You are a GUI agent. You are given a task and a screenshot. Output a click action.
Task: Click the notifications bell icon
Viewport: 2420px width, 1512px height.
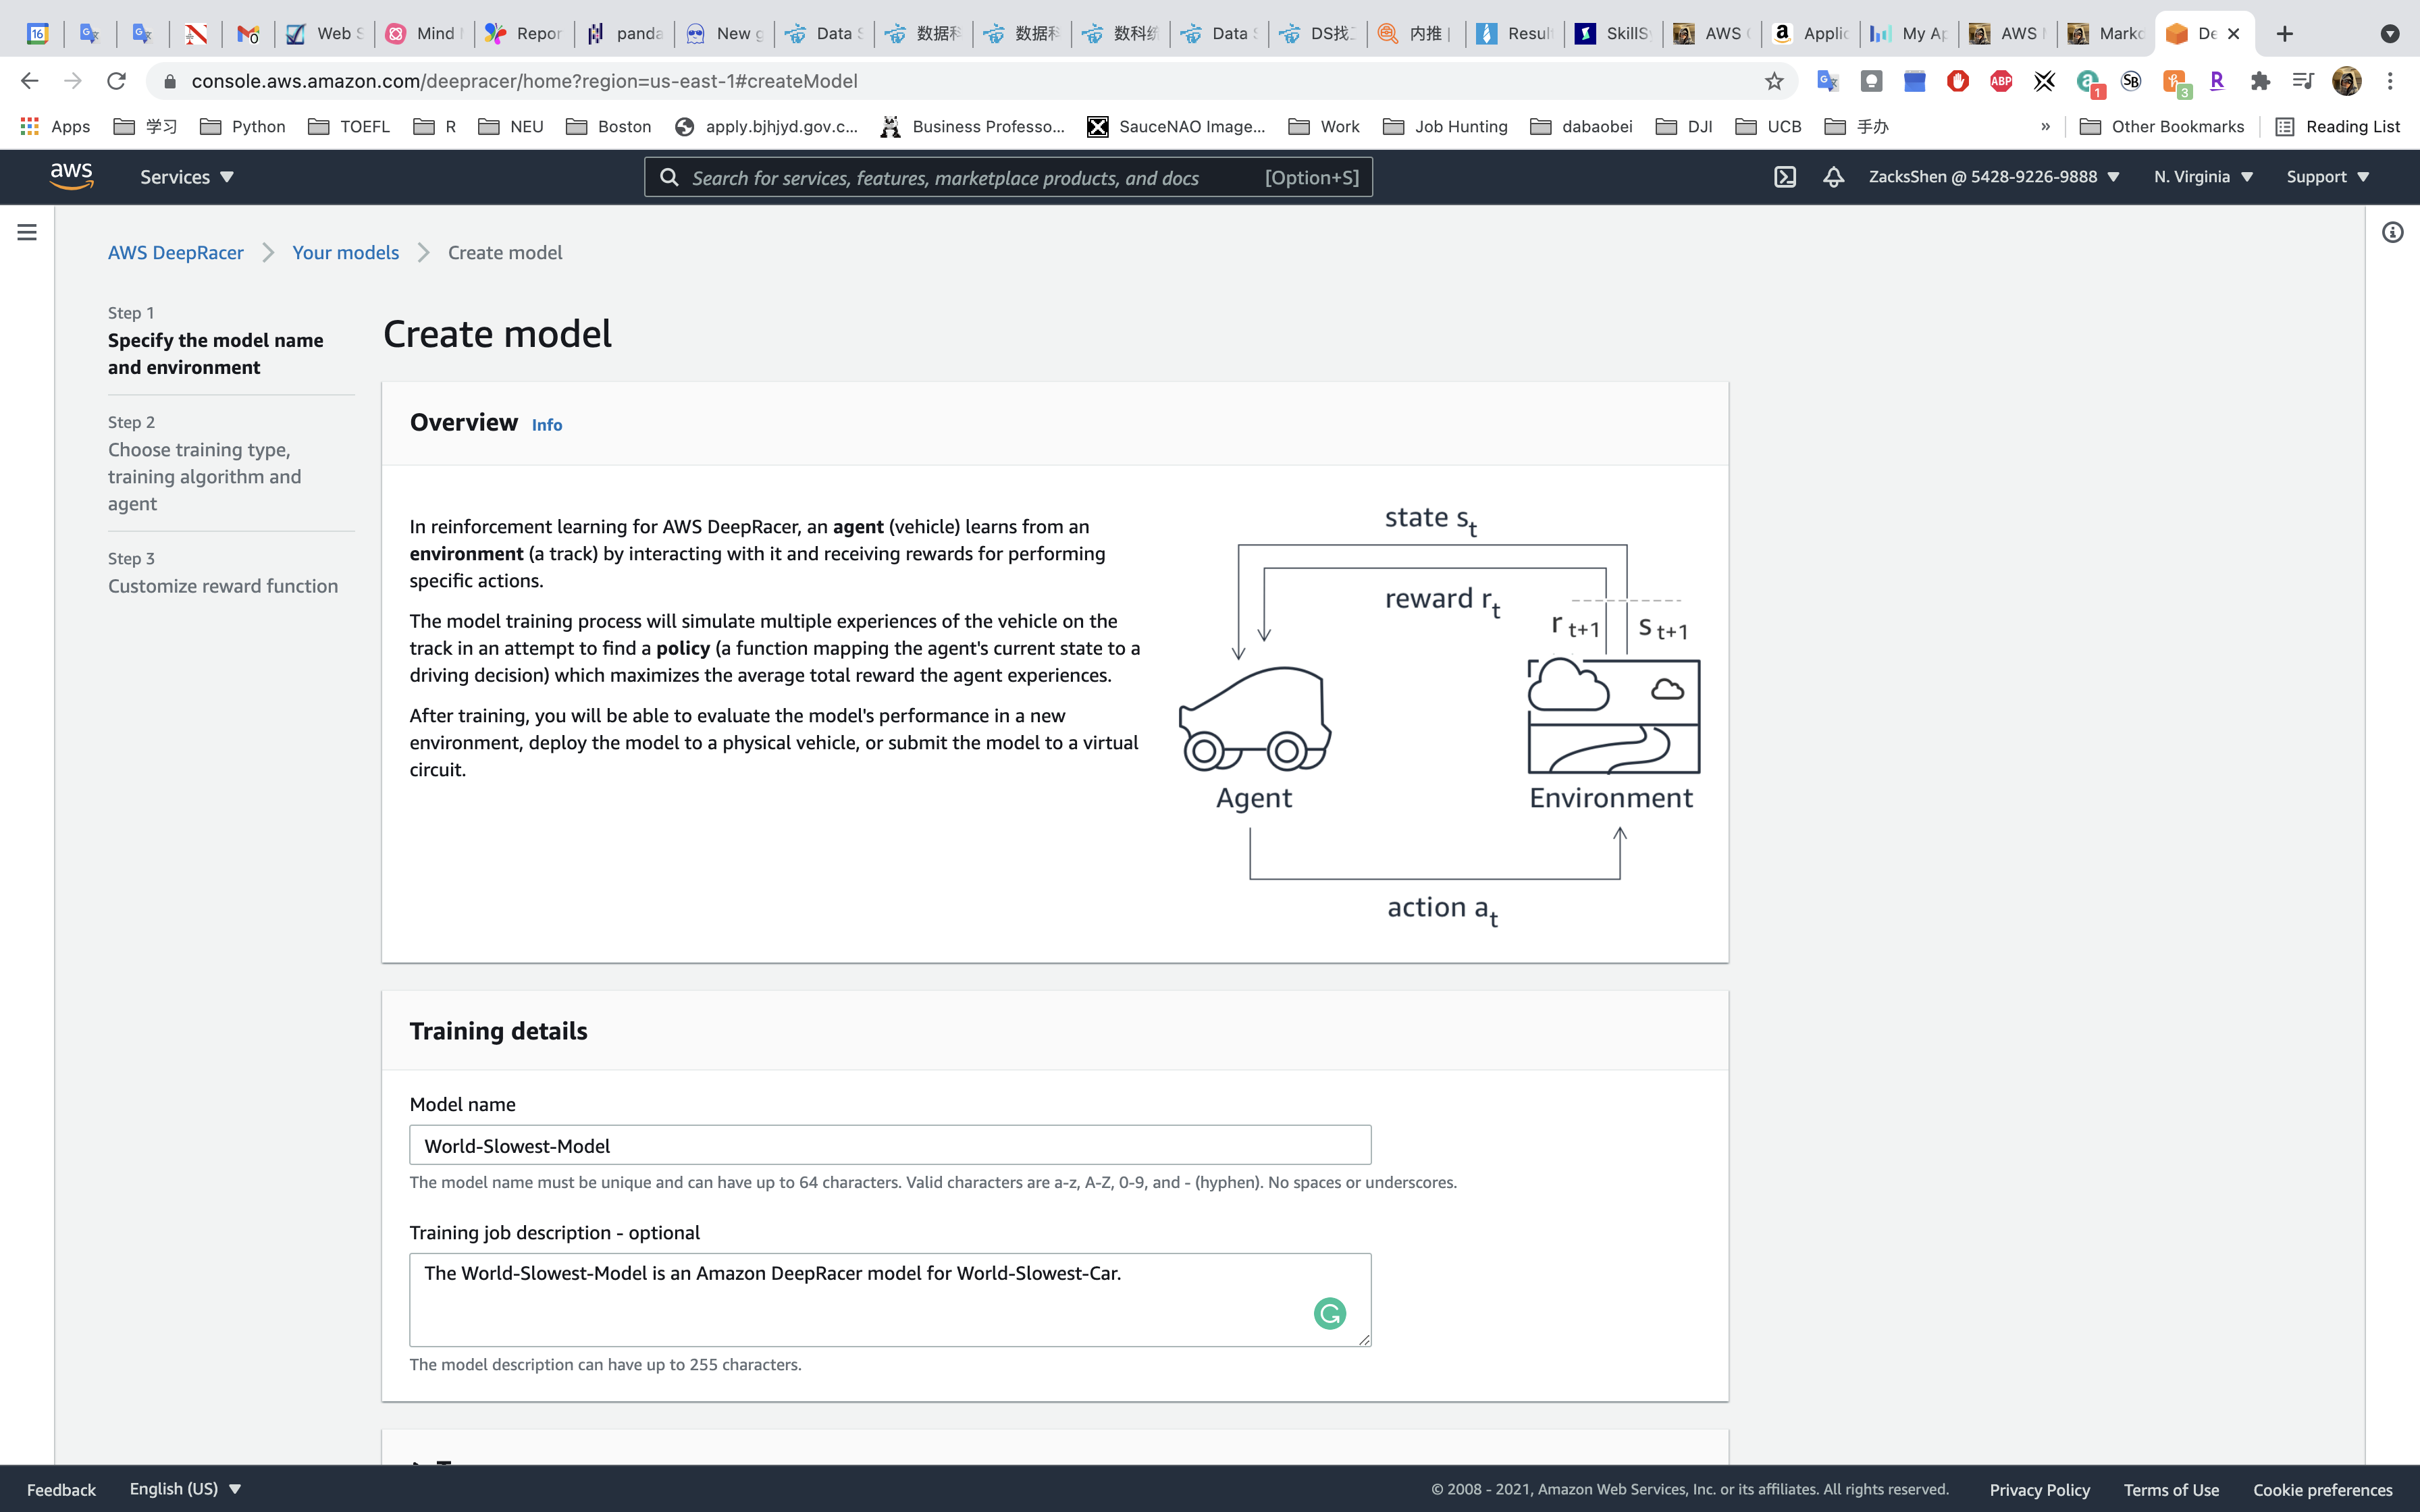tap(1833, 177)
